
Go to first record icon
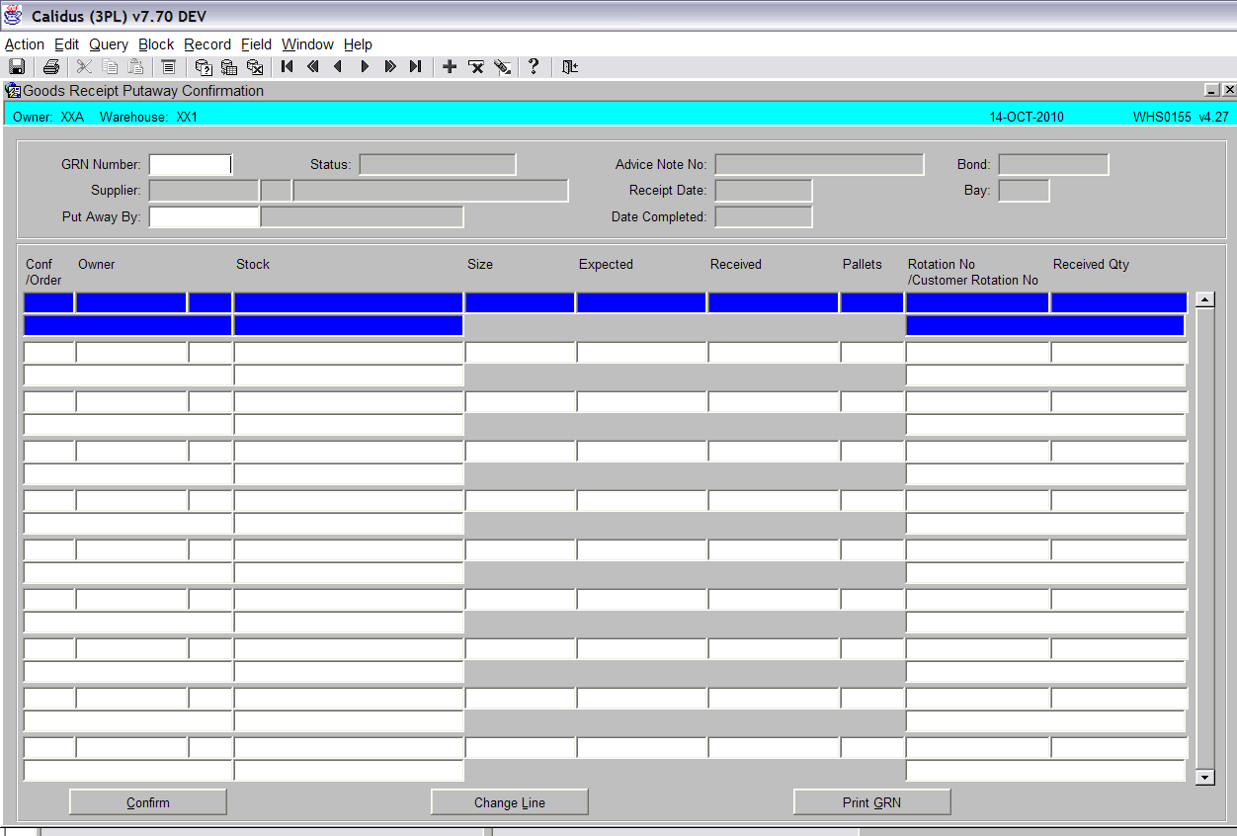[288, 67]
